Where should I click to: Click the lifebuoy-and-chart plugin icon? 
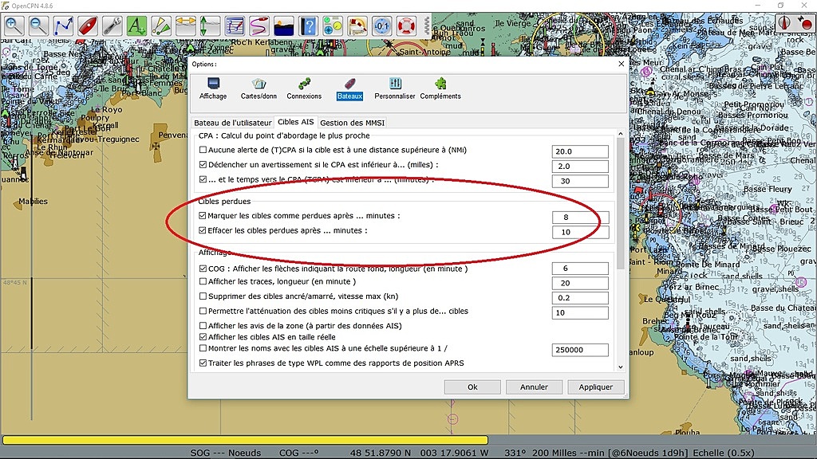coord(357,25)
